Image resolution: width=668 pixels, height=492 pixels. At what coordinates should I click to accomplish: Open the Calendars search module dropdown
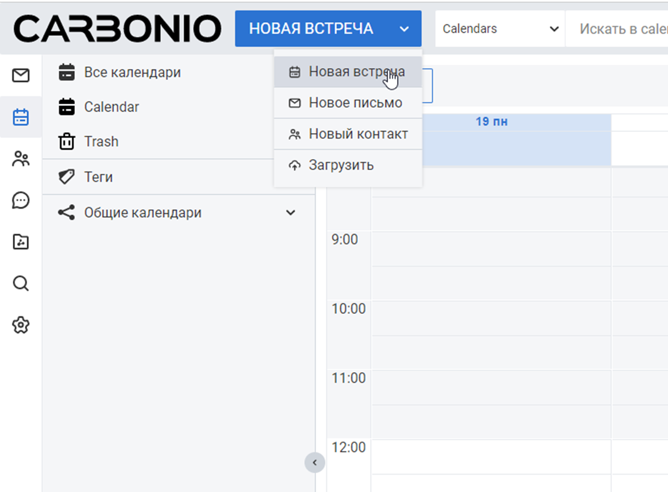pyautogui.click(x=500, y=29)
